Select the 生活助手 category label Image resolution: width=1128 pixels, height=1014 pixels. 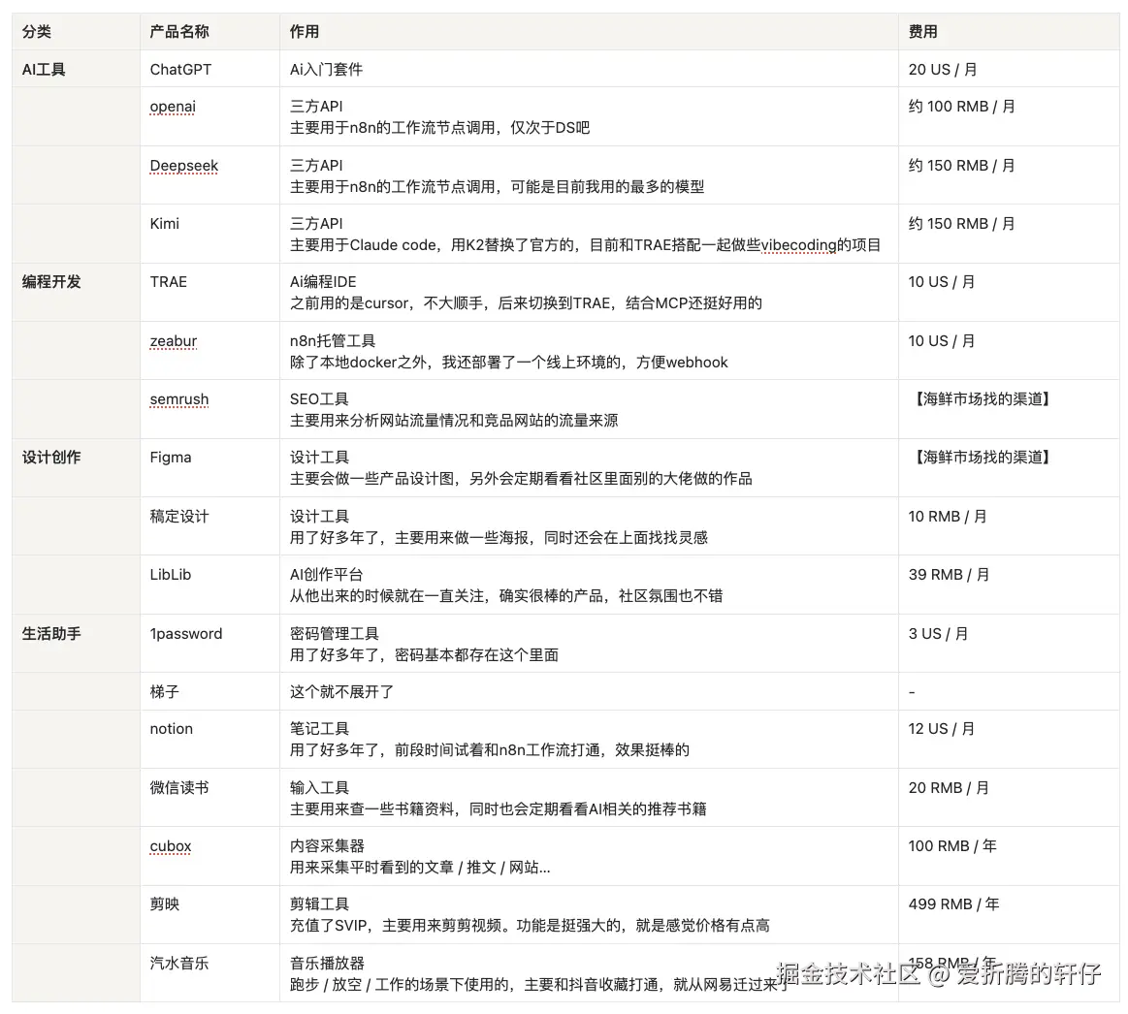click(51, 633)
